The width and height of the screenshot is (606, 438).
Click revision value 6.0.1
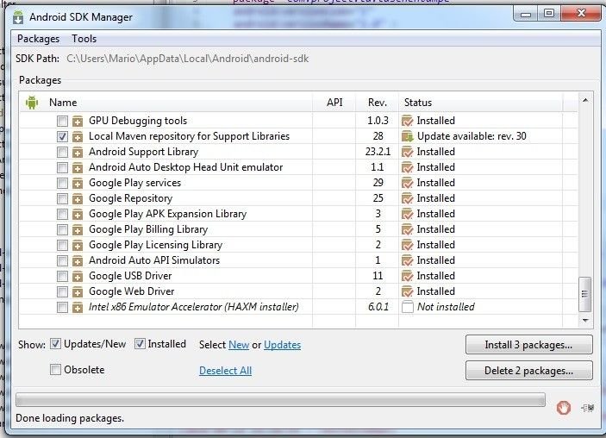[378, 307]
